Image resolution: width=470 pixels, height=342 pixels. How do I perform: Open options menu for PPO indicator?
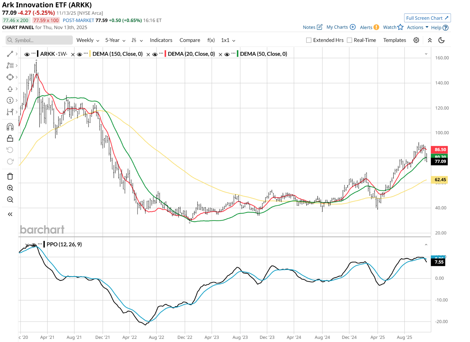(x=40, y=244)
